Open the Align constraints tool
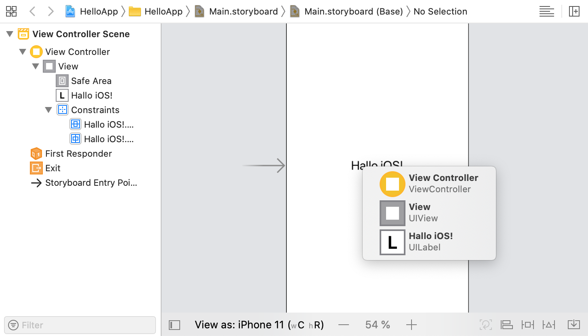 [x=506, y=325]
